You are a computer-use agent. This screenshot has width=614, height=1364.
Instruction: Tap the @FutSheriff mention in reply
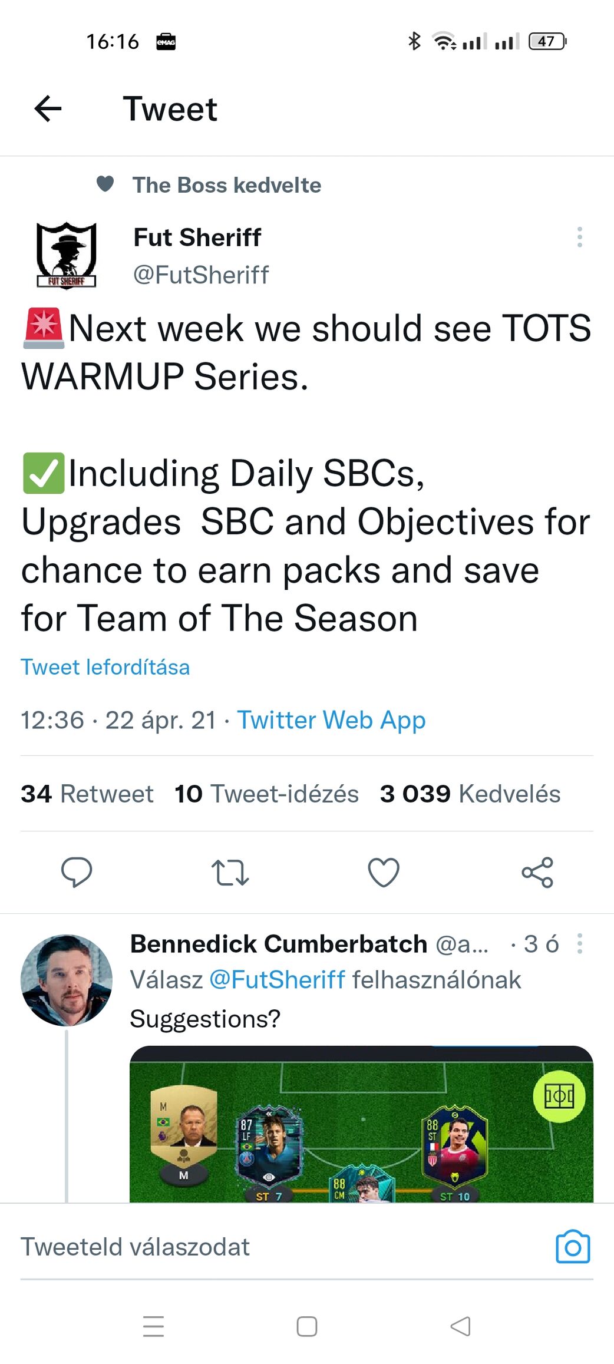[x=277, y=980]
